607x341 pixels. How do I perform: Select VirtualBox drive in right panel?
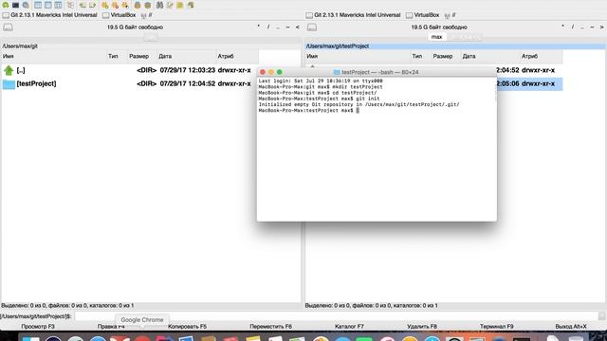(x=423, y=15)
